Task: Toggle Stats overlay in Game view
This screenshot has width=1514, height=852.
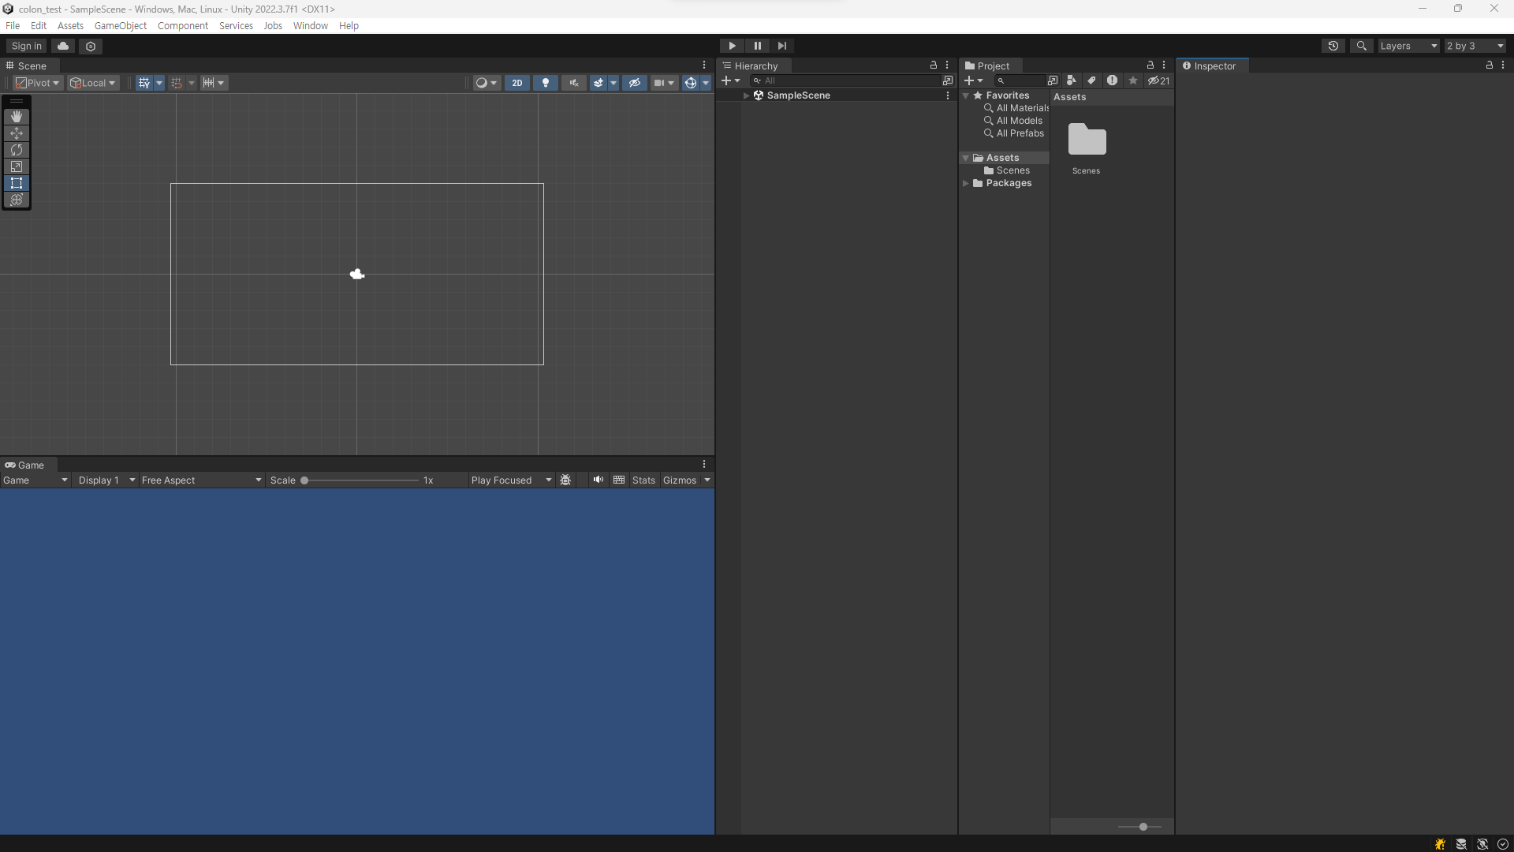Action: pos(643,480)
